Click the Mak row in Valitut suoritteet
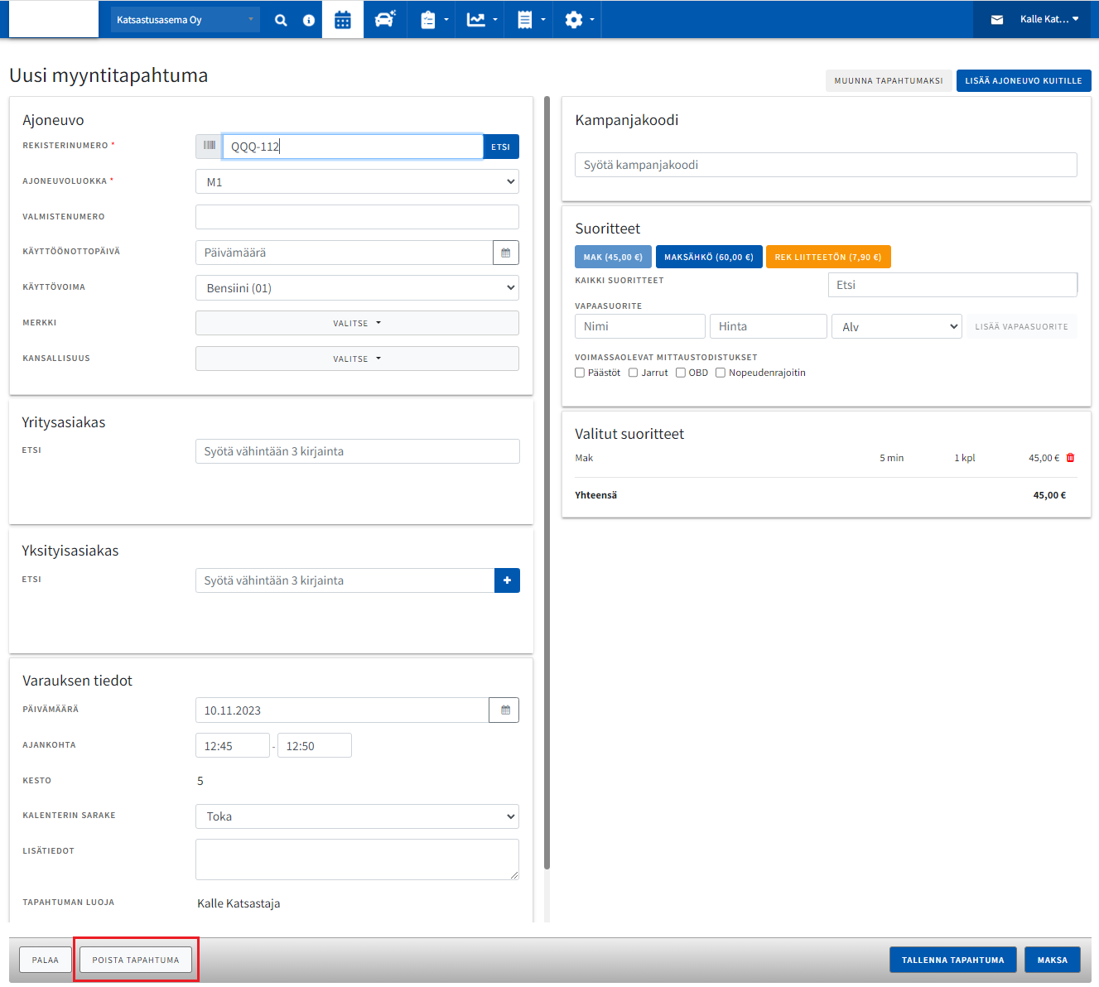Viewport: 1099px width, 987px height. [825, 458]
